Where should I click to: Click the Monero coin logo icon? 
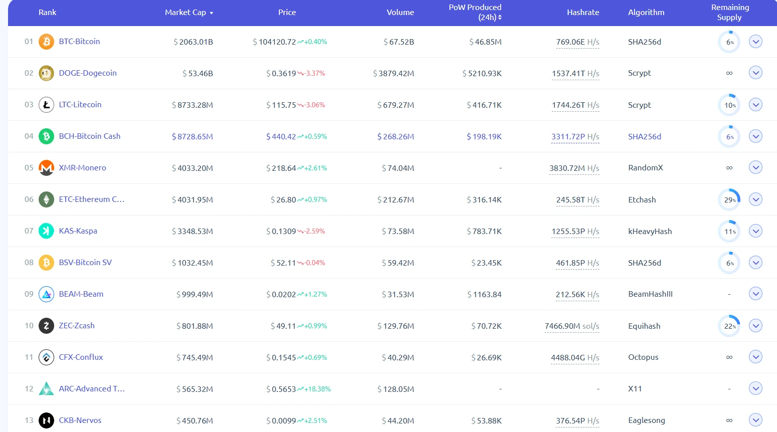click(x=46, y=168)
